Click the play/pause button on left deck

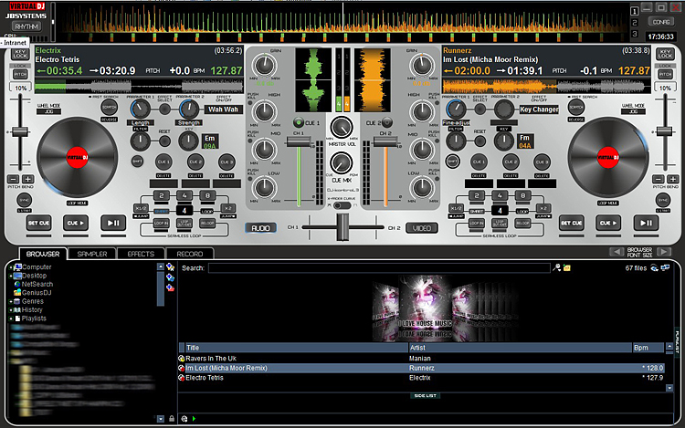tap(113, 223)
